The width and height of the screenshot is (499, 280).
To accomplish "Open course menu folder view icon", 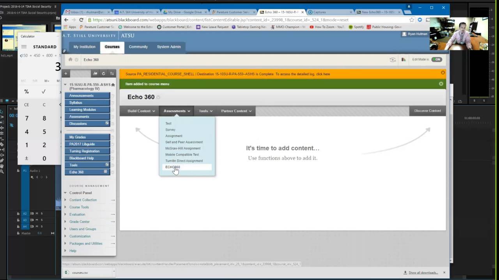I will 95,73.
